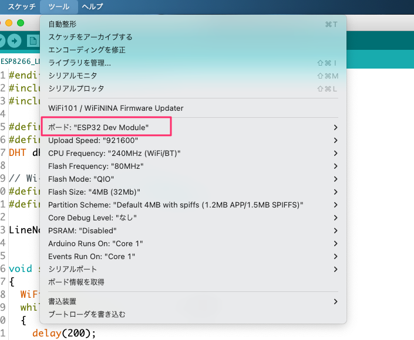Open the ヘルプ menu in menu bar
Viewport: 414px width, 340px height.
click(92, 6)
